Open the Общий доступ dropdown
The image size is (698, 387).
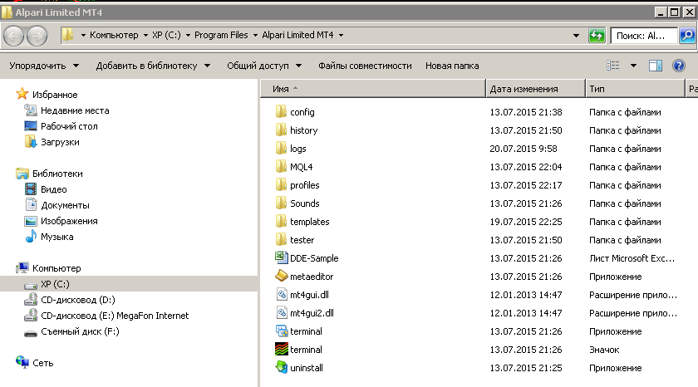(264, 66)
